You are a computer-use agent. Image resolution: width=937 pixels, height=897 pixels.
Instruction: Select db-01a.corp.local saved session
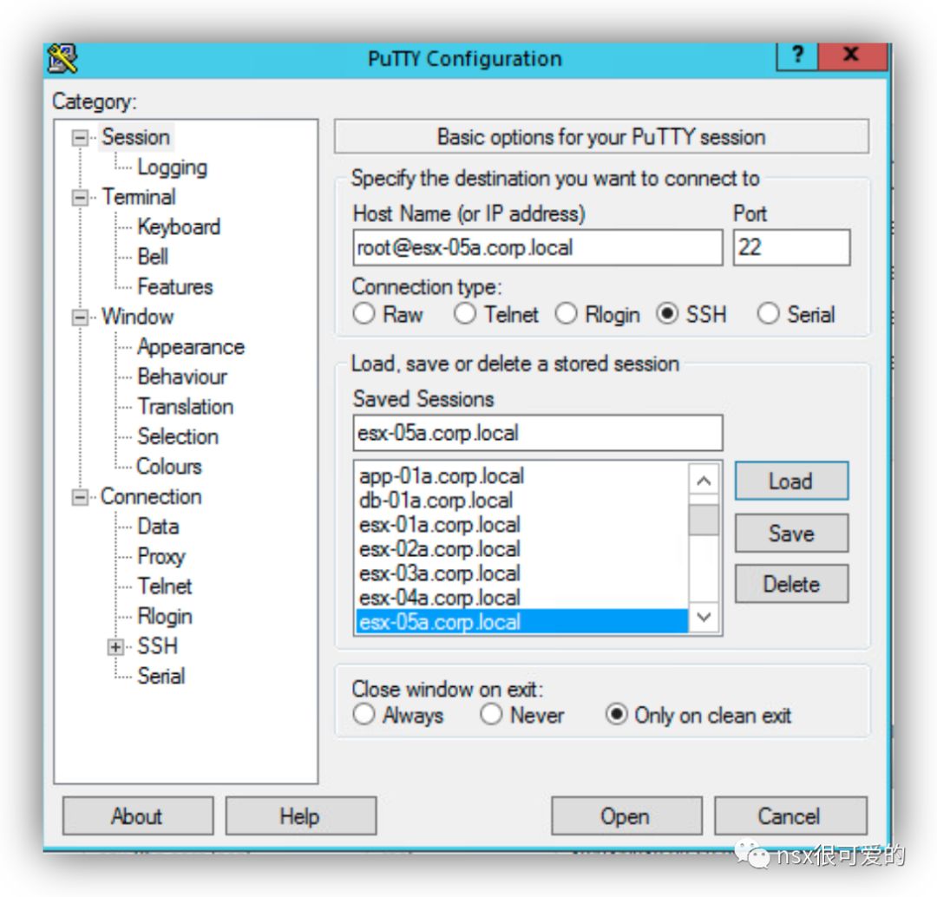click(521, 501)
